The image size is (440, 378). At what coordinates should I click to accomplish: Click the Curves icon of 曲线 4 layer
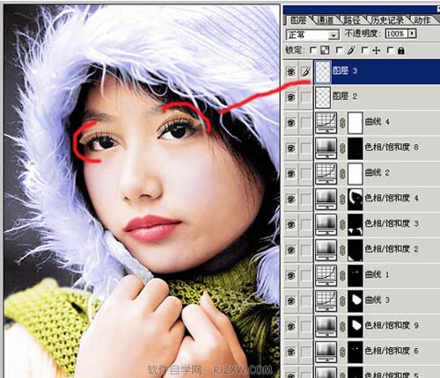point(326,122)
